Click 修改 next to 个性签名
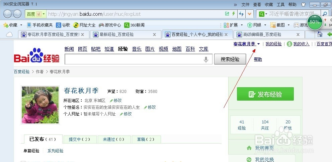The width and height of the screenshot is (332, 162). tap(150, 107)
